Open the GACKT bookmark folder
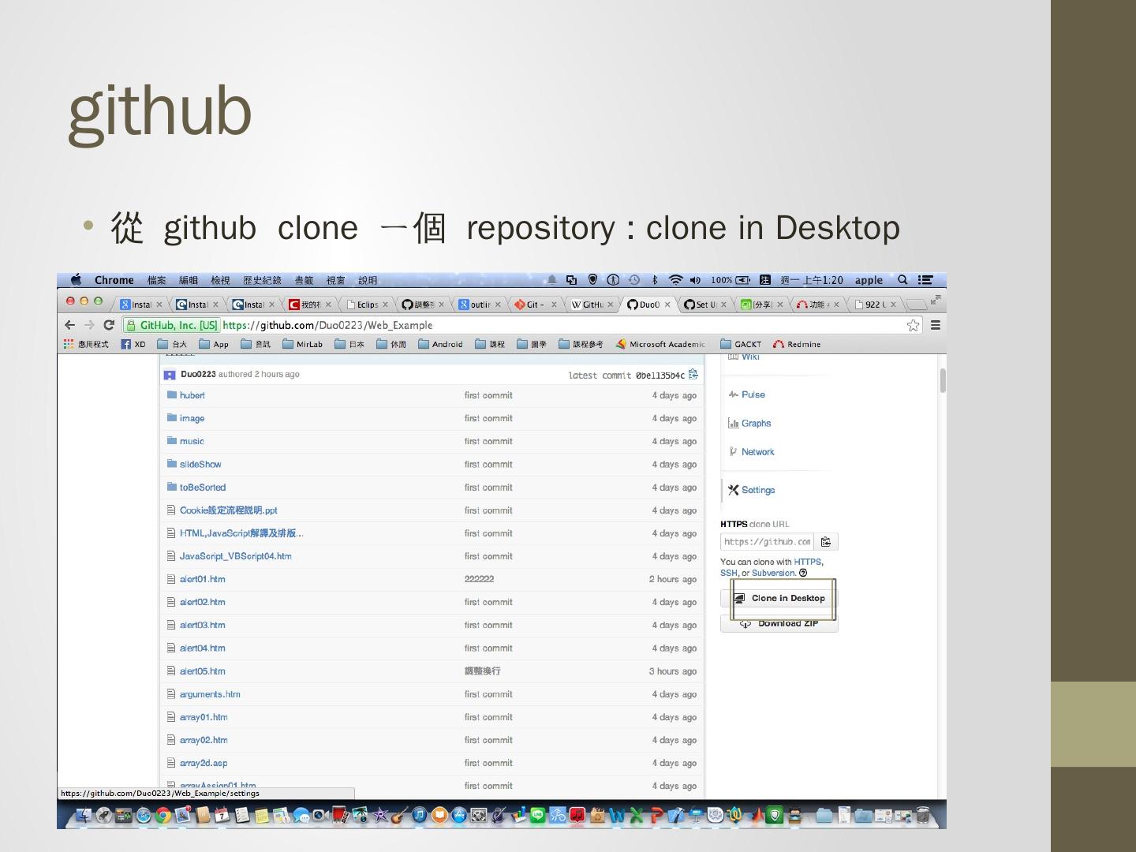This screenshot has height=852, width=1136. (741, 344)
